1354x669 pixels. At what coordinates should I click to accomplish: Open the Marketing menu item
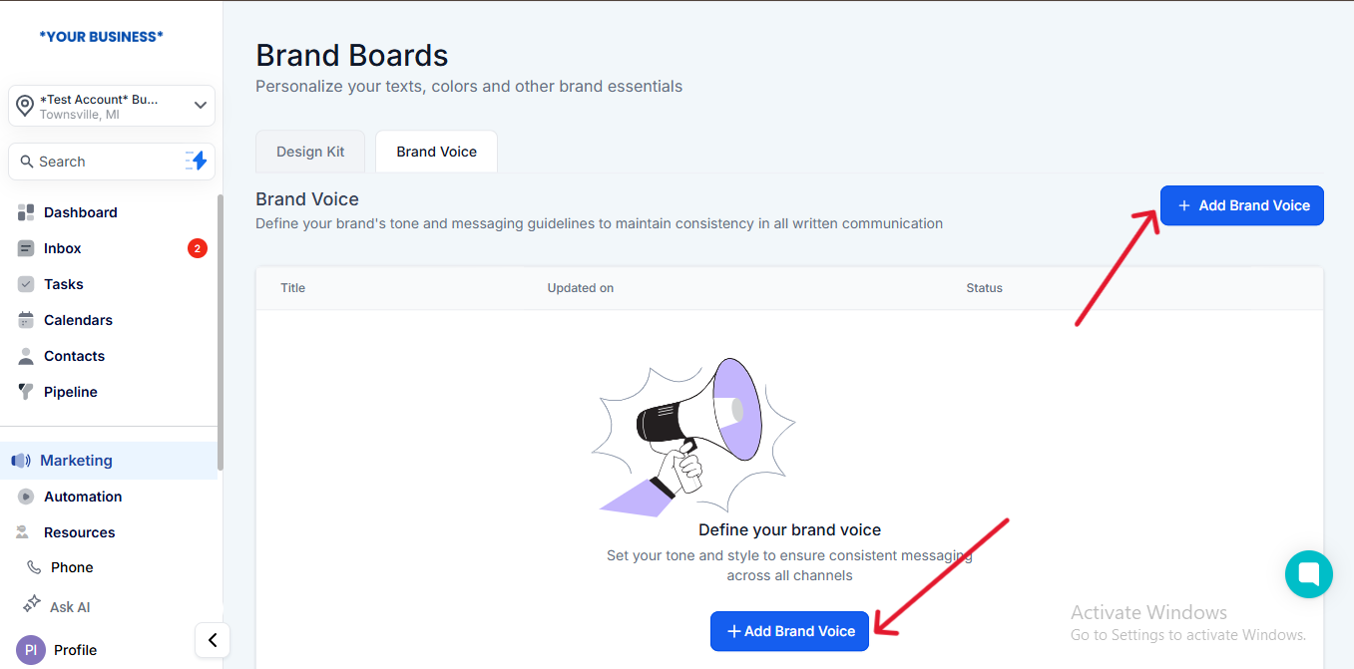pos(76,461)
